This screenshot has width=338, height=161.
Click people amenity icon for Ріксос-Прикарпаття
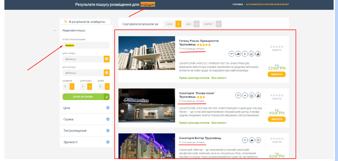coord(258,54)
